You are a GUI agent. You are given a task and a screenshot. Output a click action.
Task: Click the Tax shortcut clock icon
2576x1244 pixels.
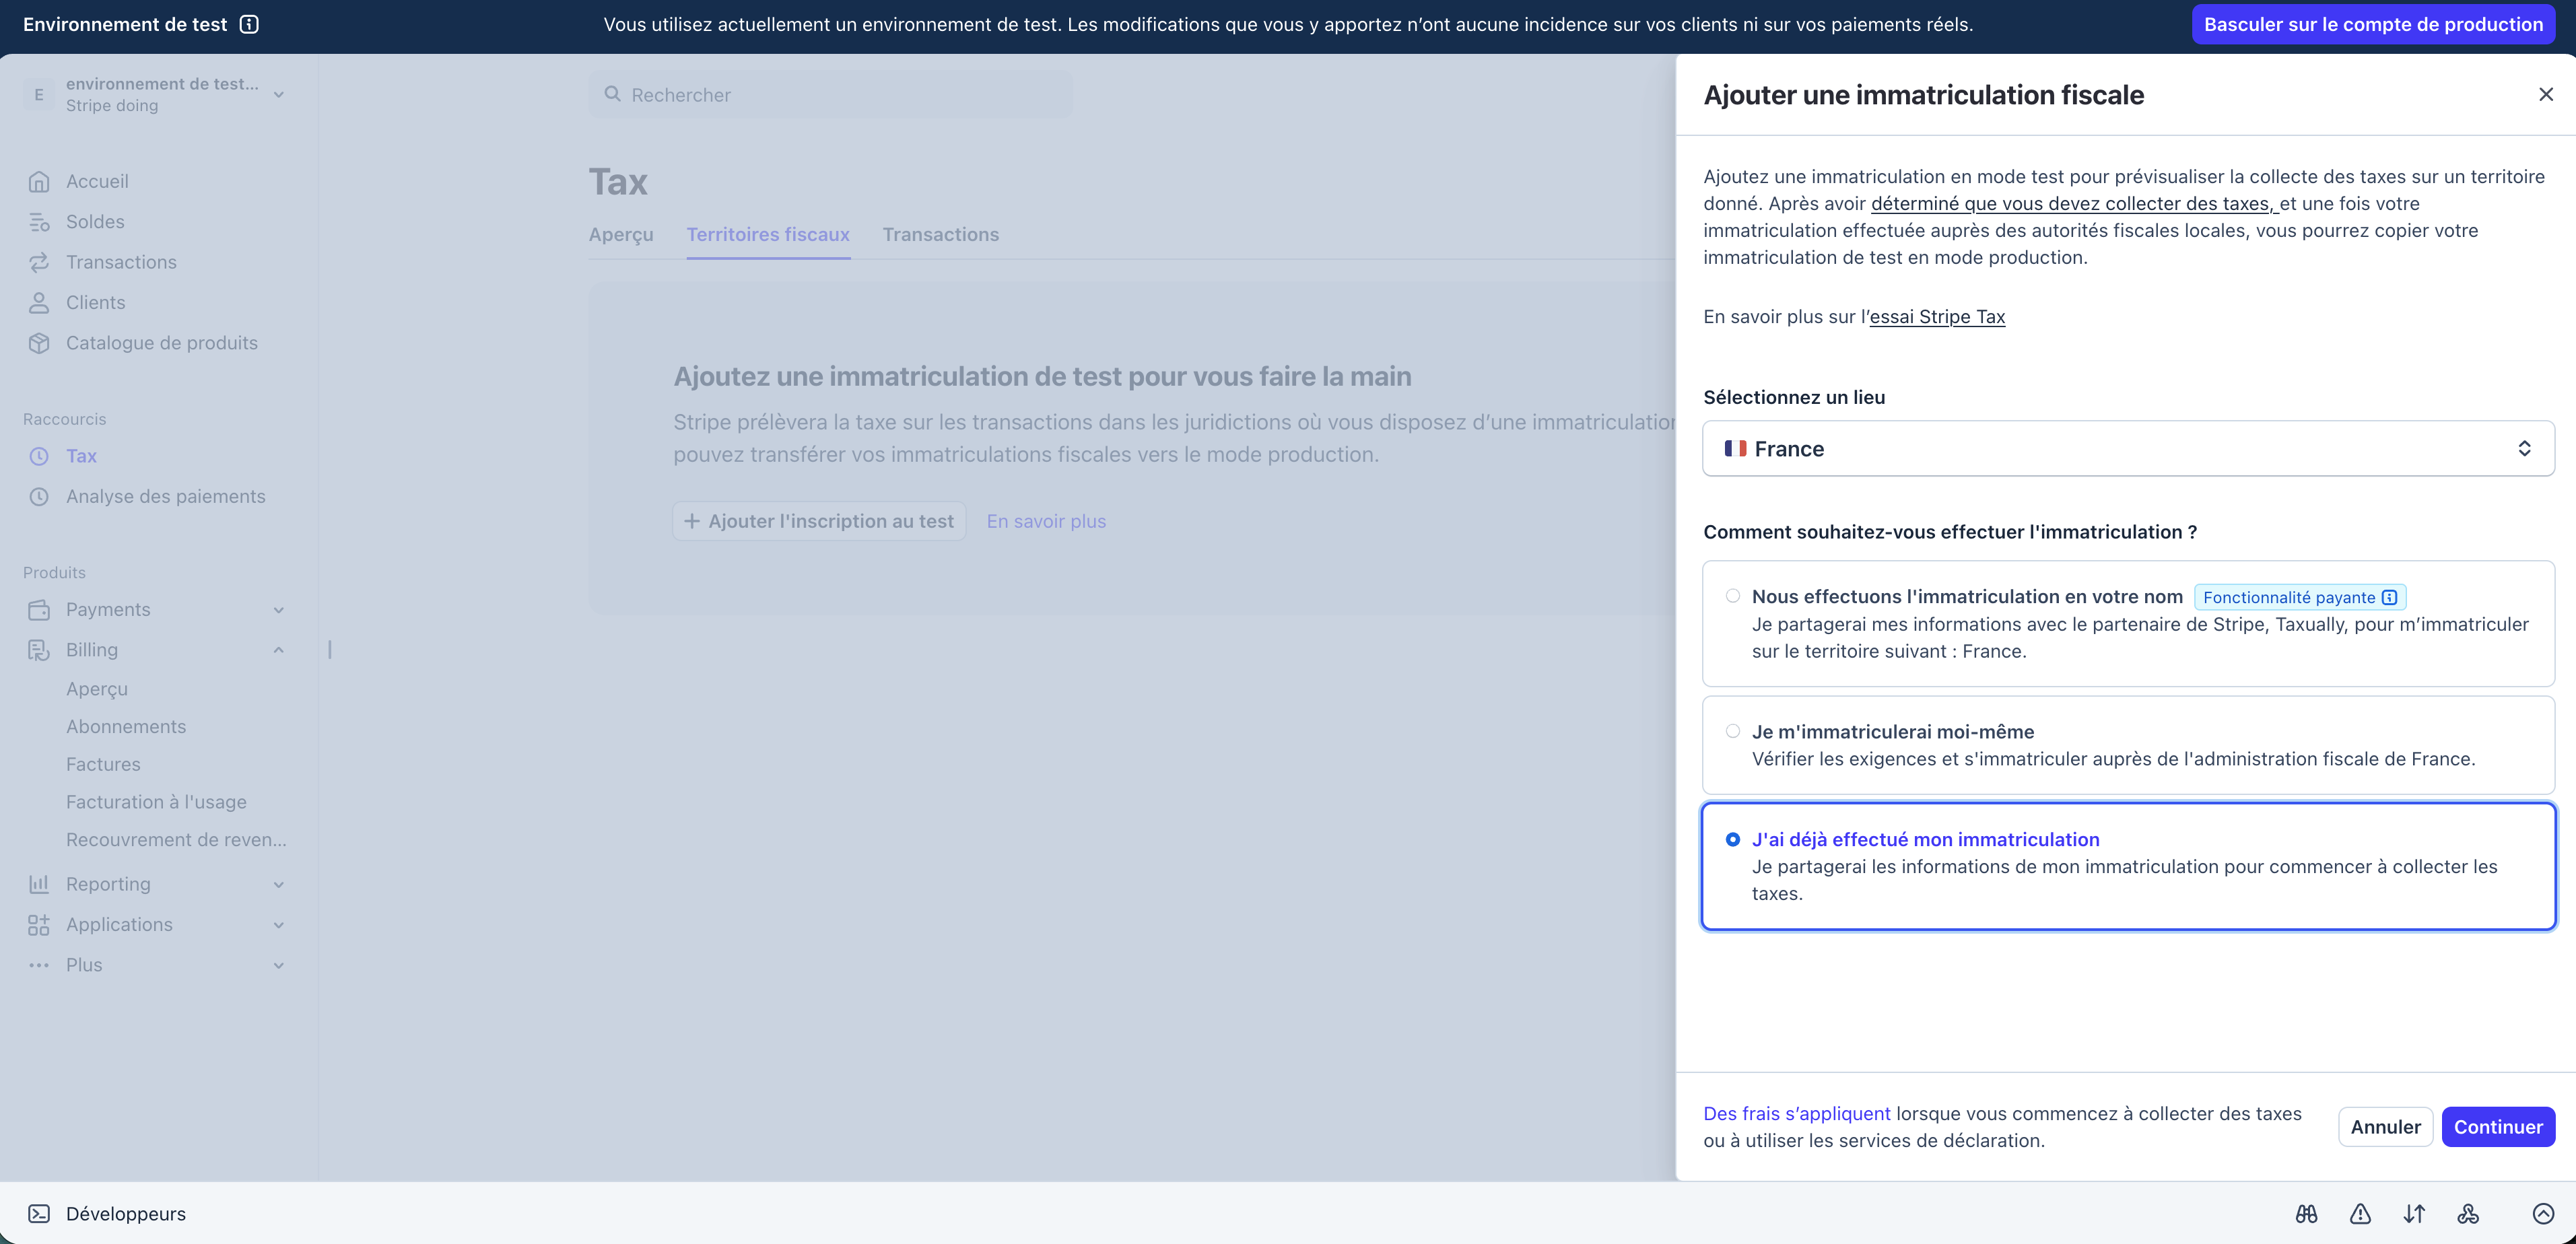pos(39,456)
